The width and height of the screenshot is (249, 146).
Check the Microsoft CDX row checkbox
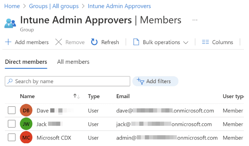(12, 138)
